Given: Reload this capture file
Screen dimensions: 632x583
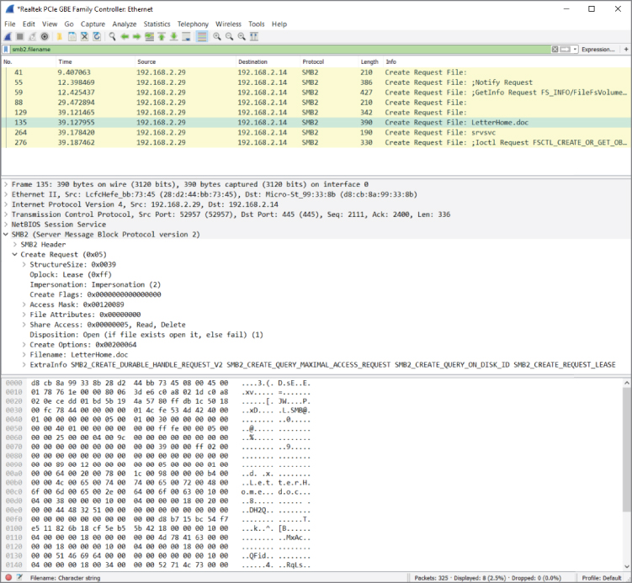Looking at the screenshot, I should 97,37.
